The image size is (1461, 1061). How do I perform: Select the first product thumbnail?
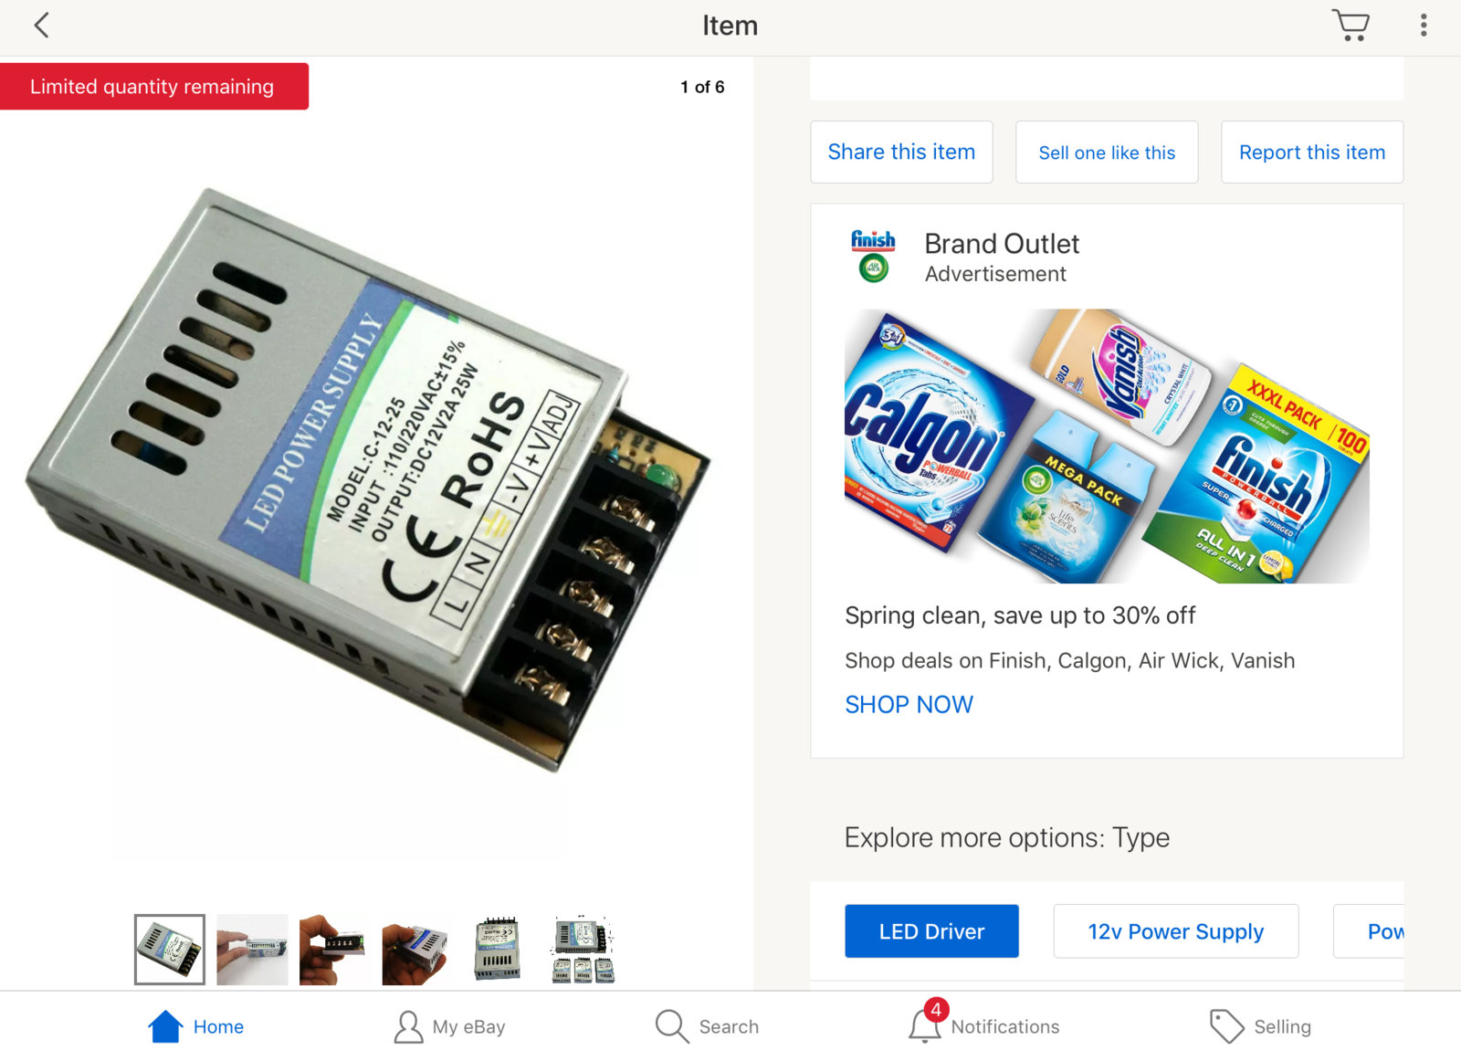[170, 950]
